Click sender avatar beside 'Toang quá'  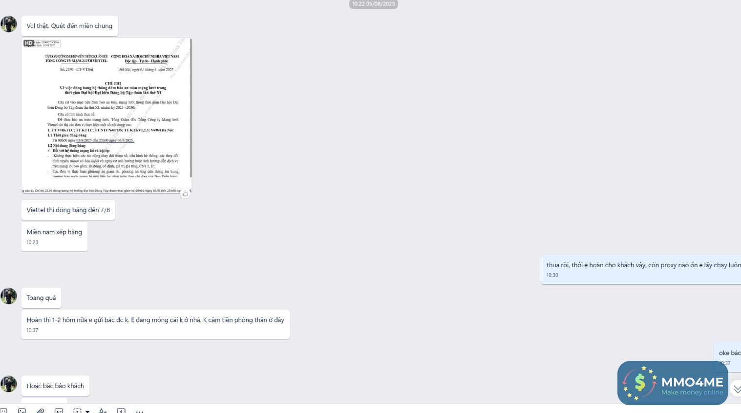(9, 296)
